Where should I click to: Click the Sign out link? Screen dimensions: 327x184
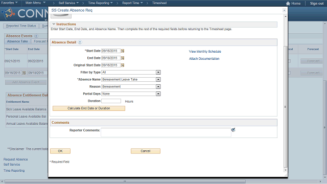click(x=317, y=4)
